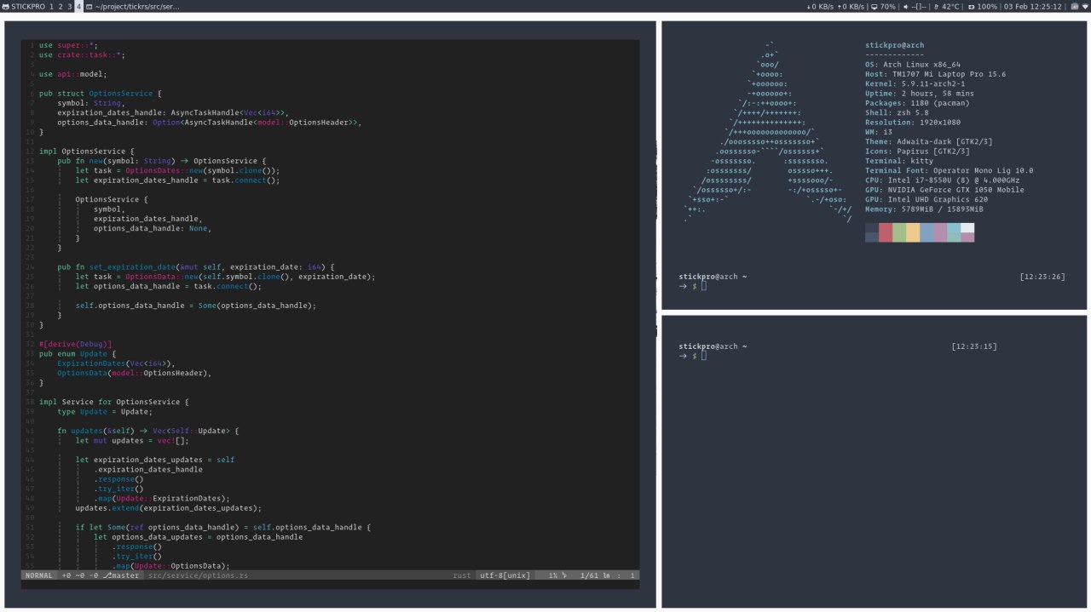Click the rust filetype label in the statusline
1091x612 pixels.
point(461,575)
